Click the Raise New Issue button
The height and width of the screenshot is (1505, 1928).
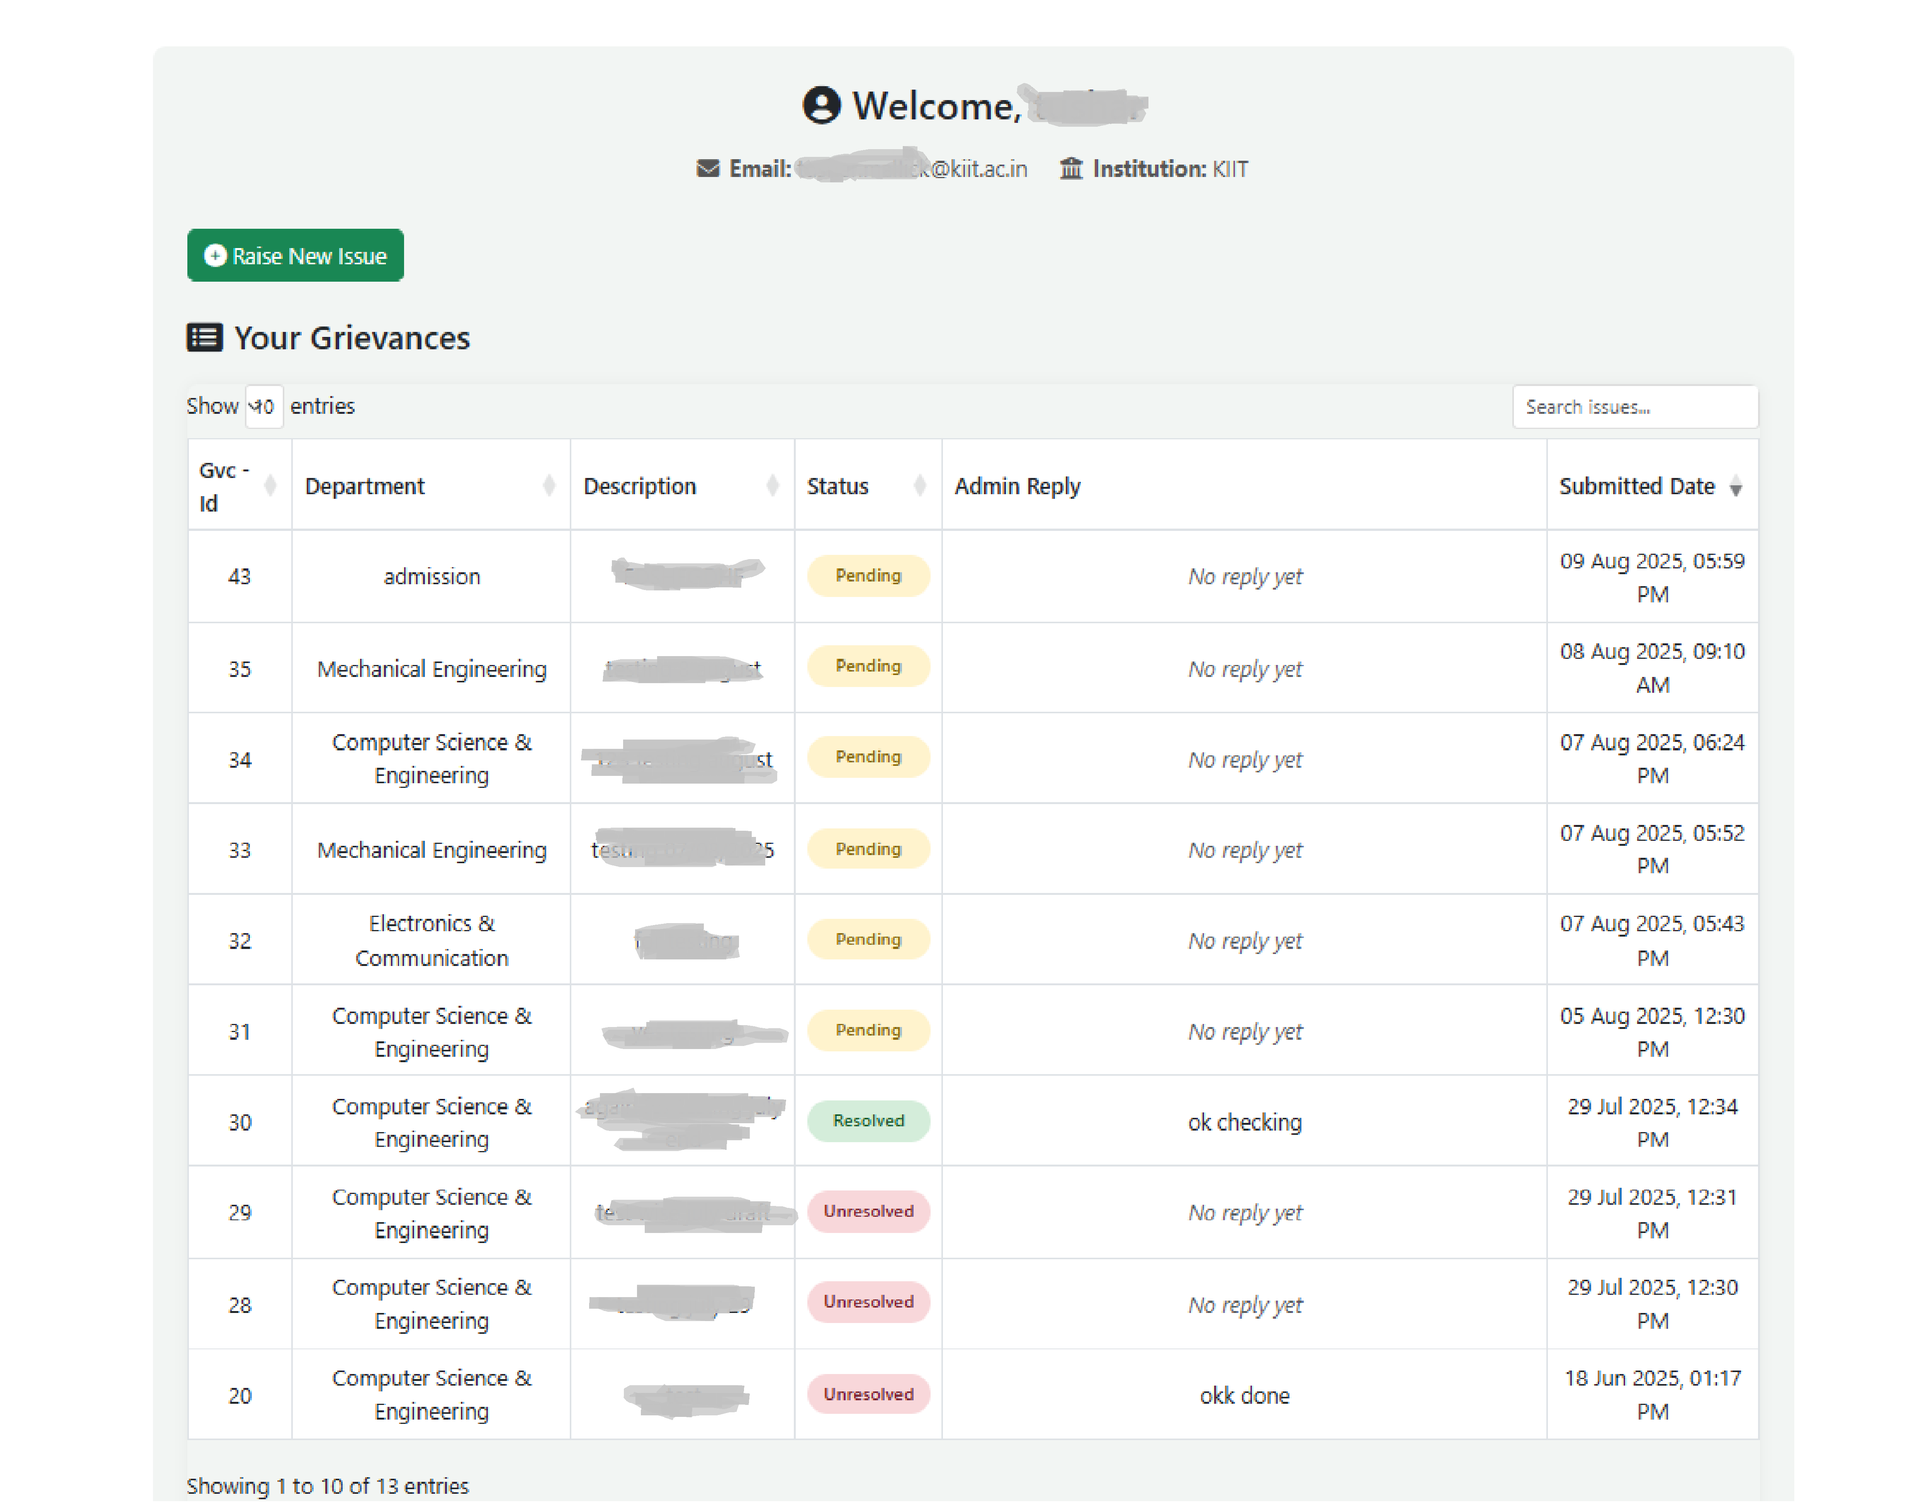(295, 255)
